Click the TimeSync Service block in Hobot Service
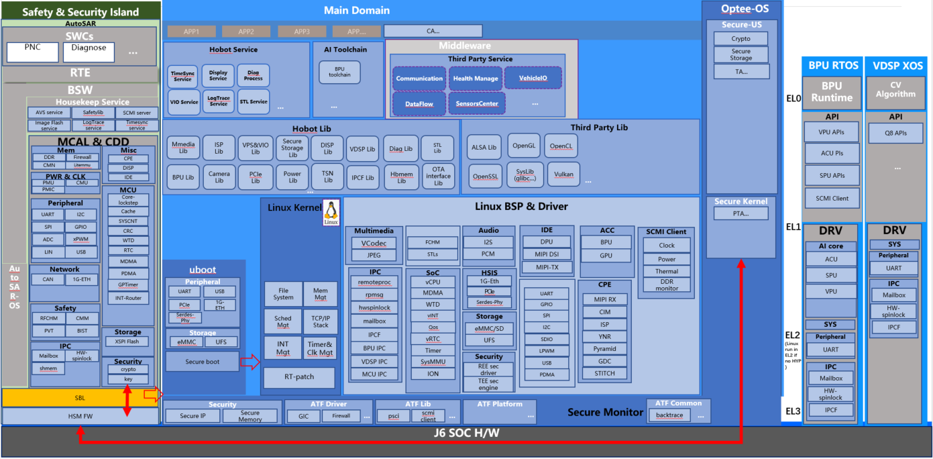The height and width of the screenshot is (459, 933). coord(183,76)
